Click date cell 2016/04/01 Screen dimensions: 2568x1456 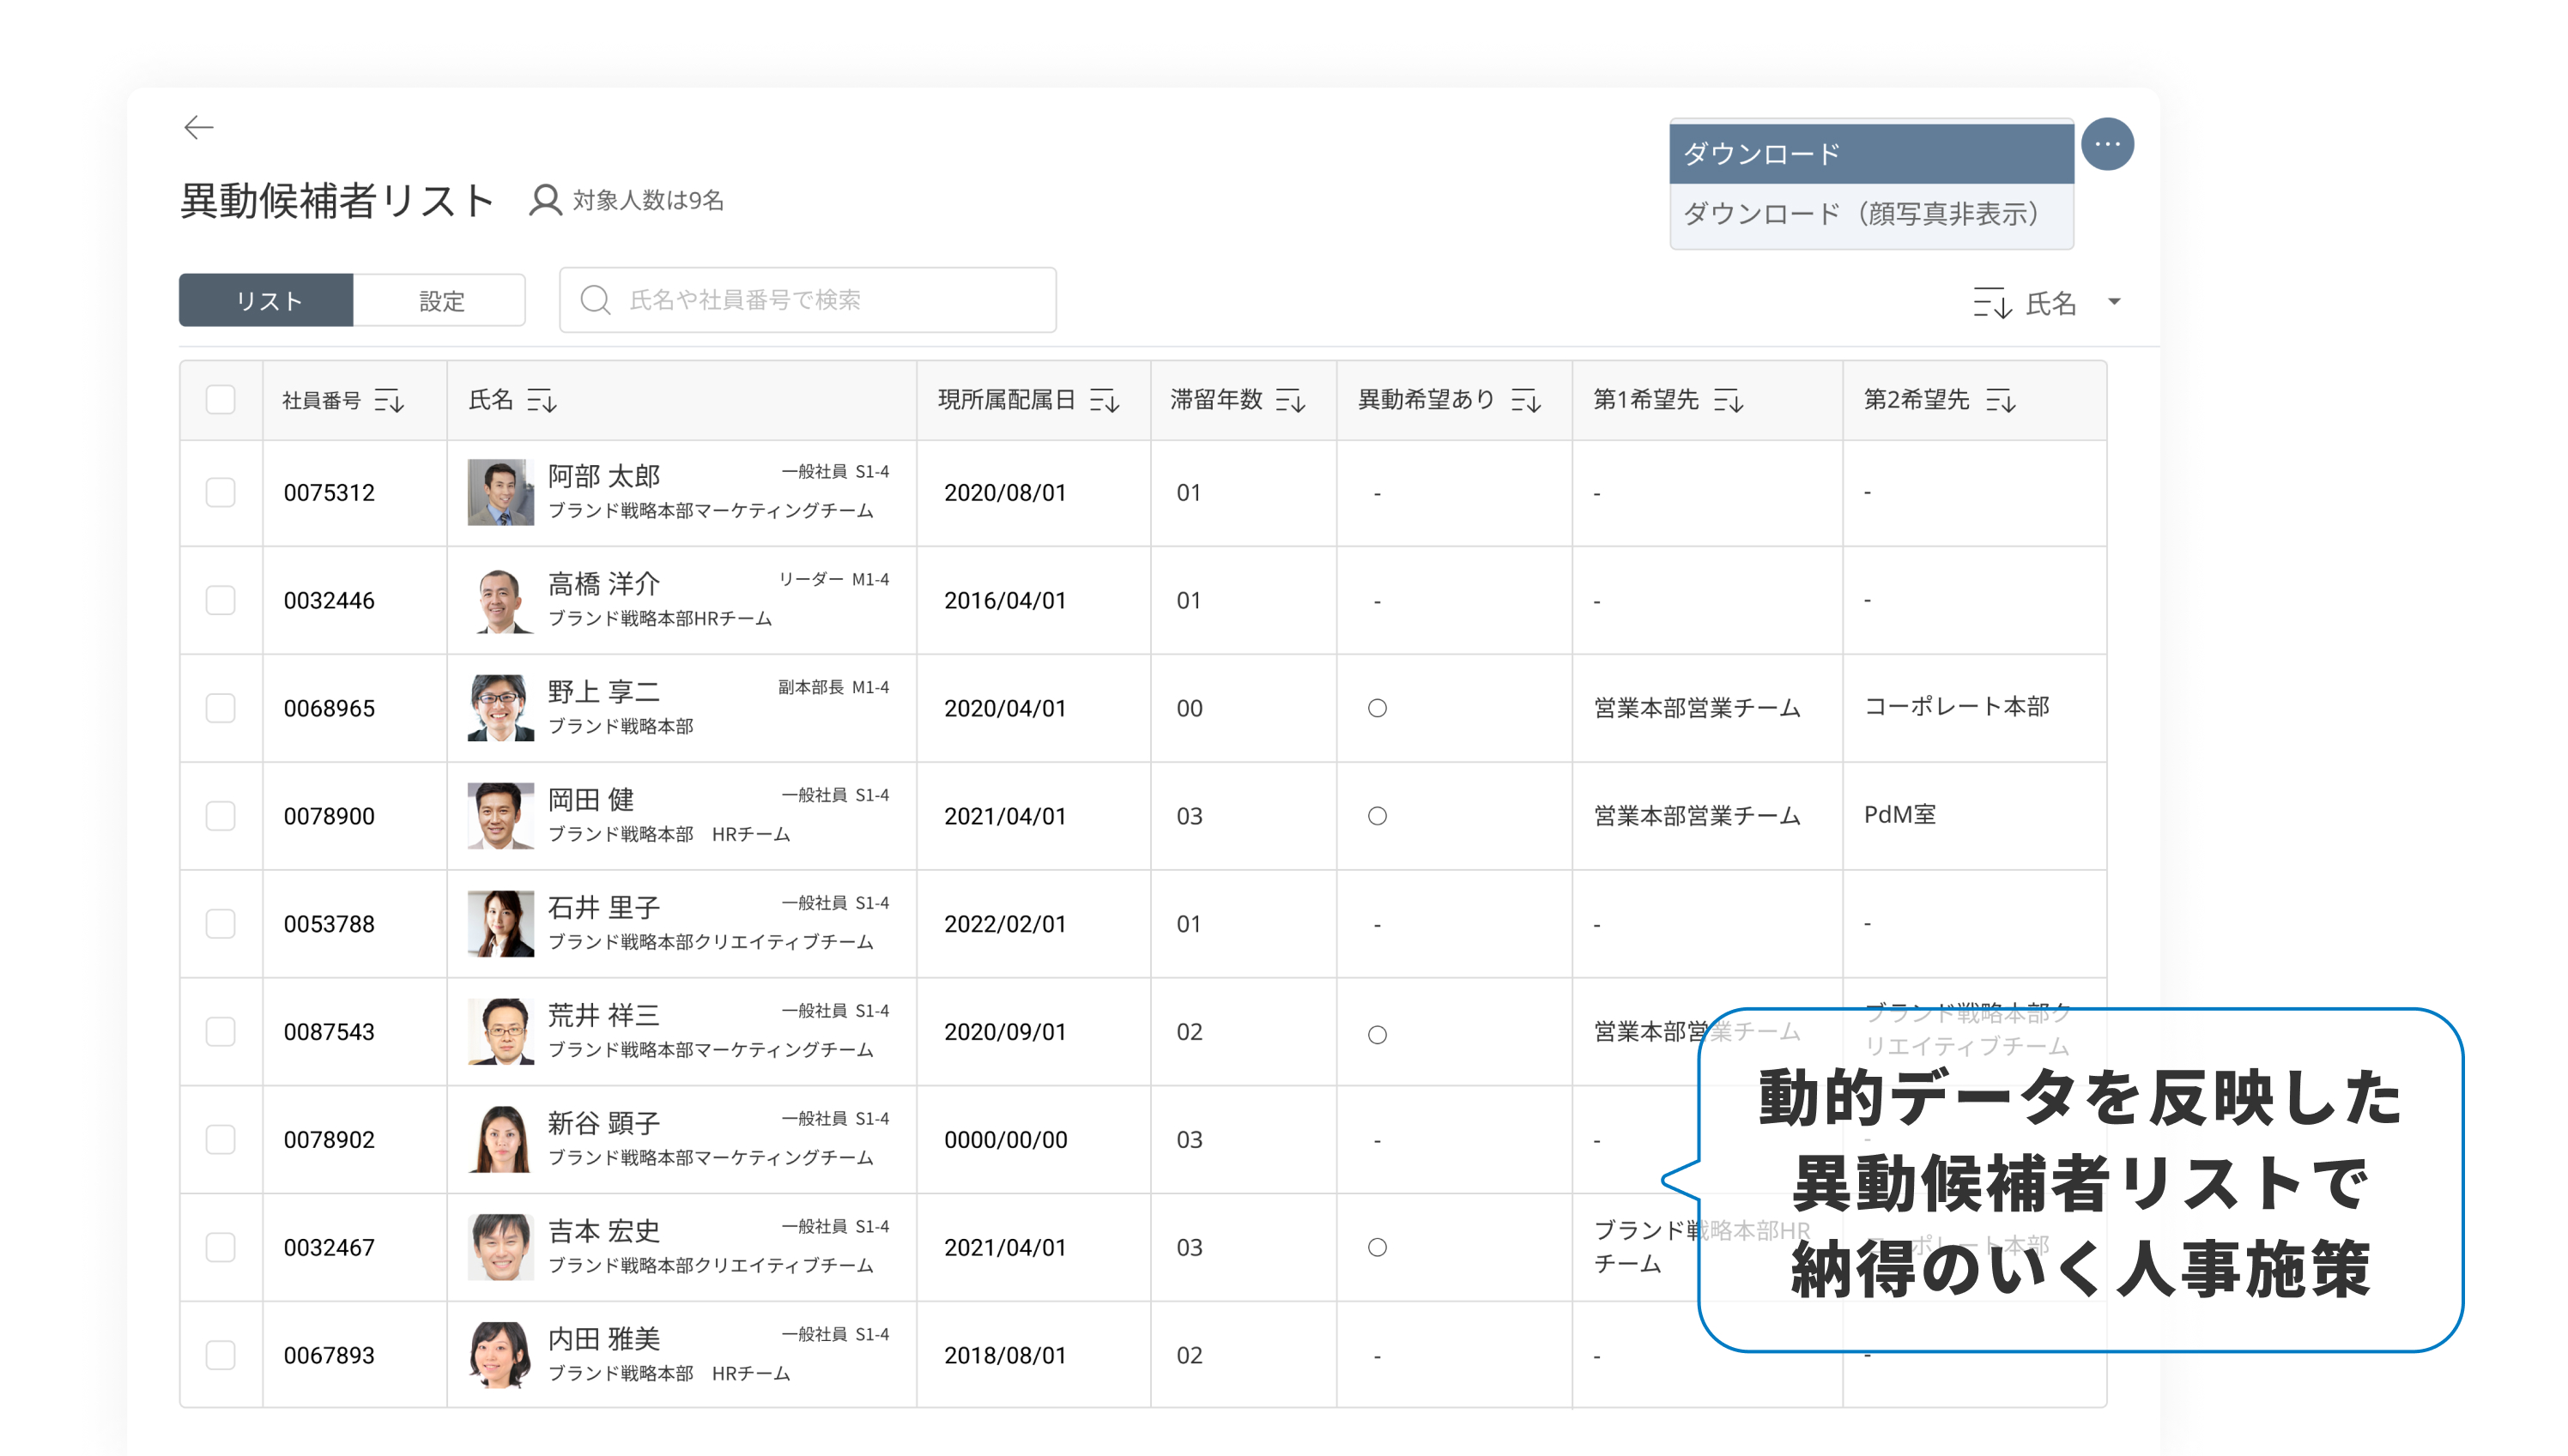pyautogui.click(x=1004, y=601)
